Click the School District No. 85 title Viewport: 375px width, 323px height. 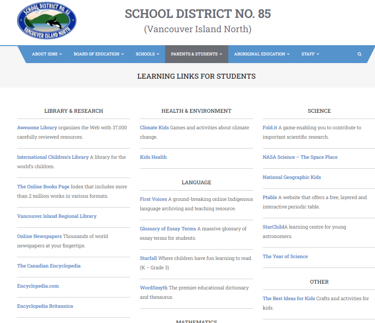(198, 13)
